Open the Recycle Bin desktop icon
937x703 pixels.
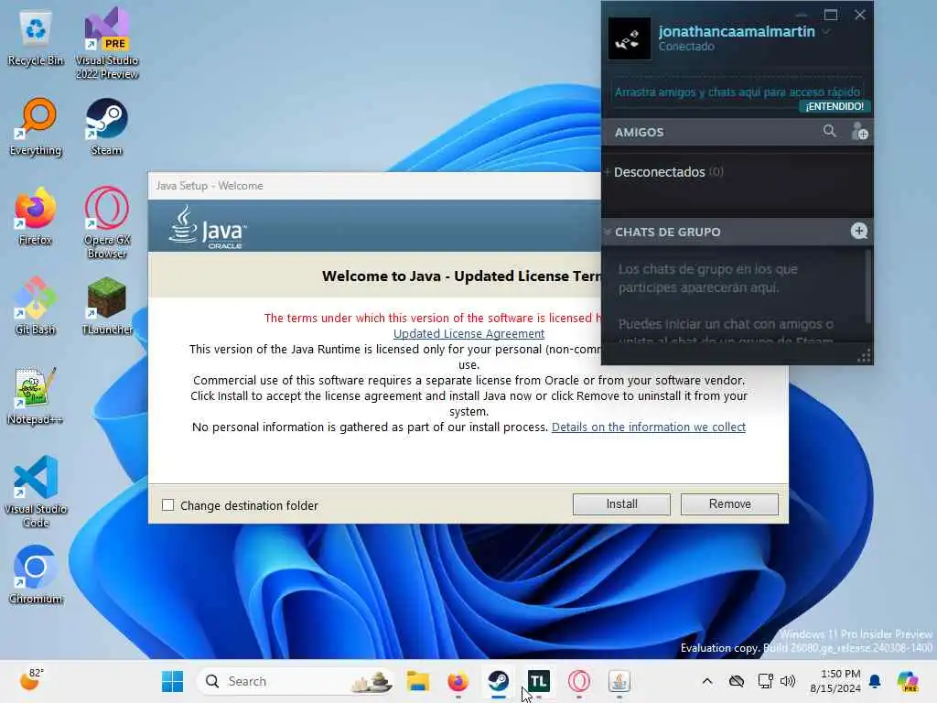(36, 37)
